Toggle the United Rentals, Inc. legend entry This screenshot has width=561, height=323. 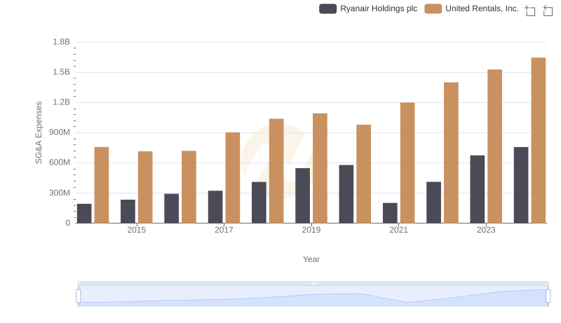coord(471,8)
